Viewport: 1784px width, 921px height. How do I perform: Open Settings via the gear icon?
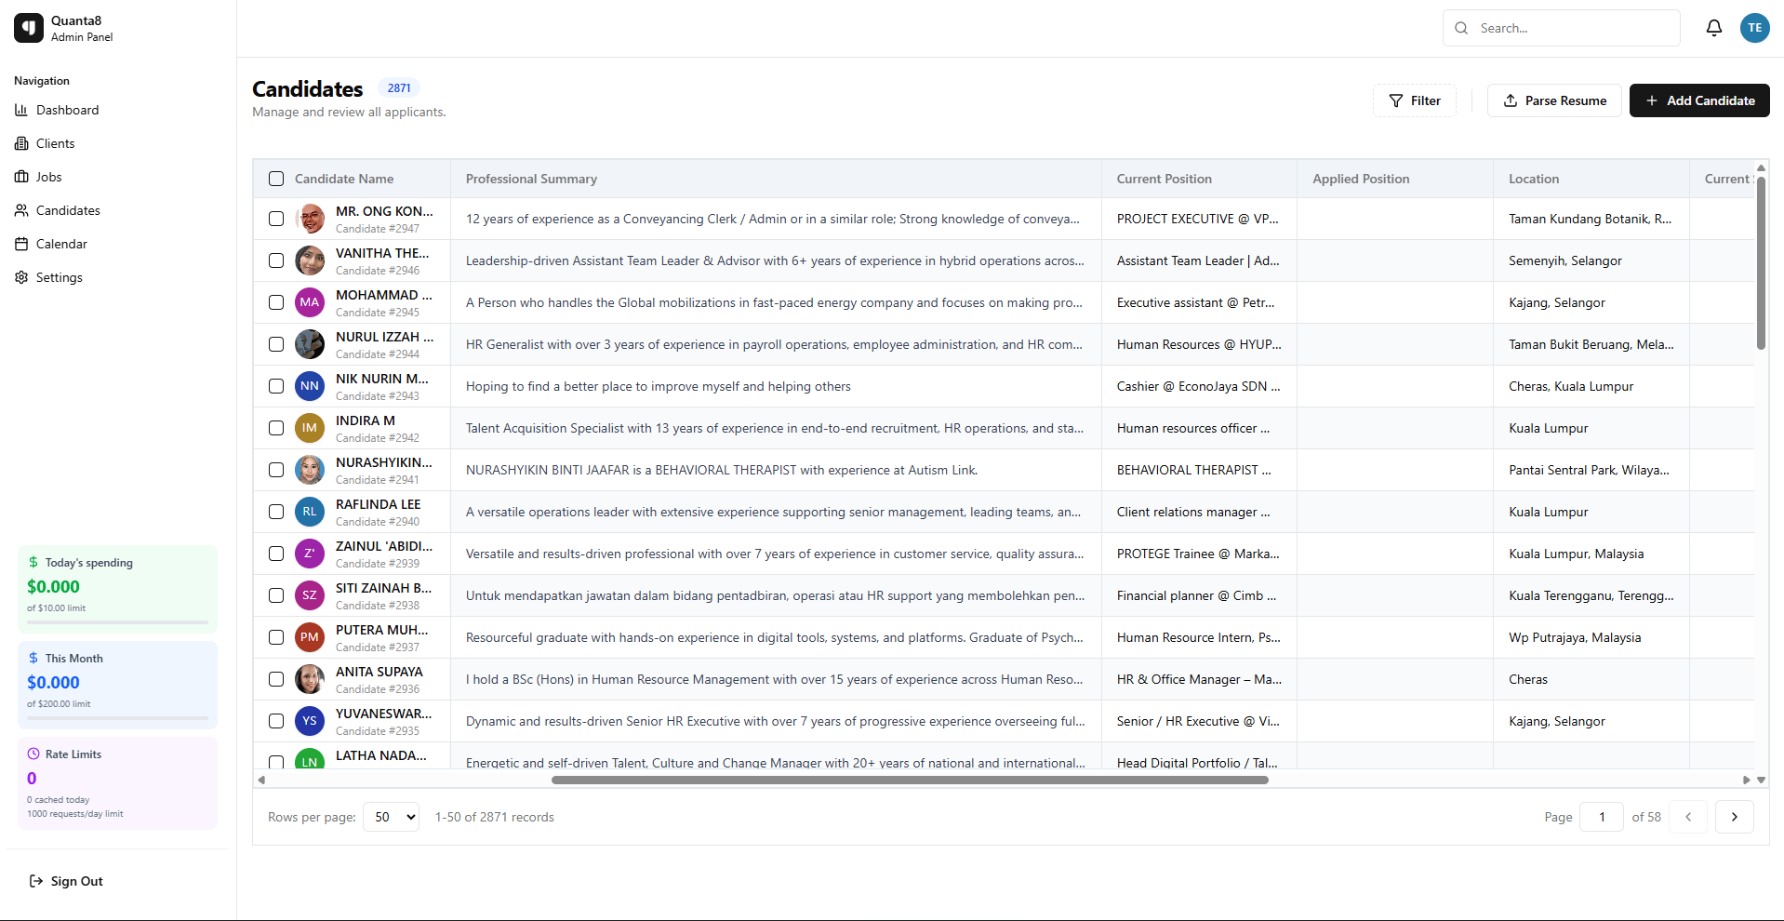coord(20,277)
